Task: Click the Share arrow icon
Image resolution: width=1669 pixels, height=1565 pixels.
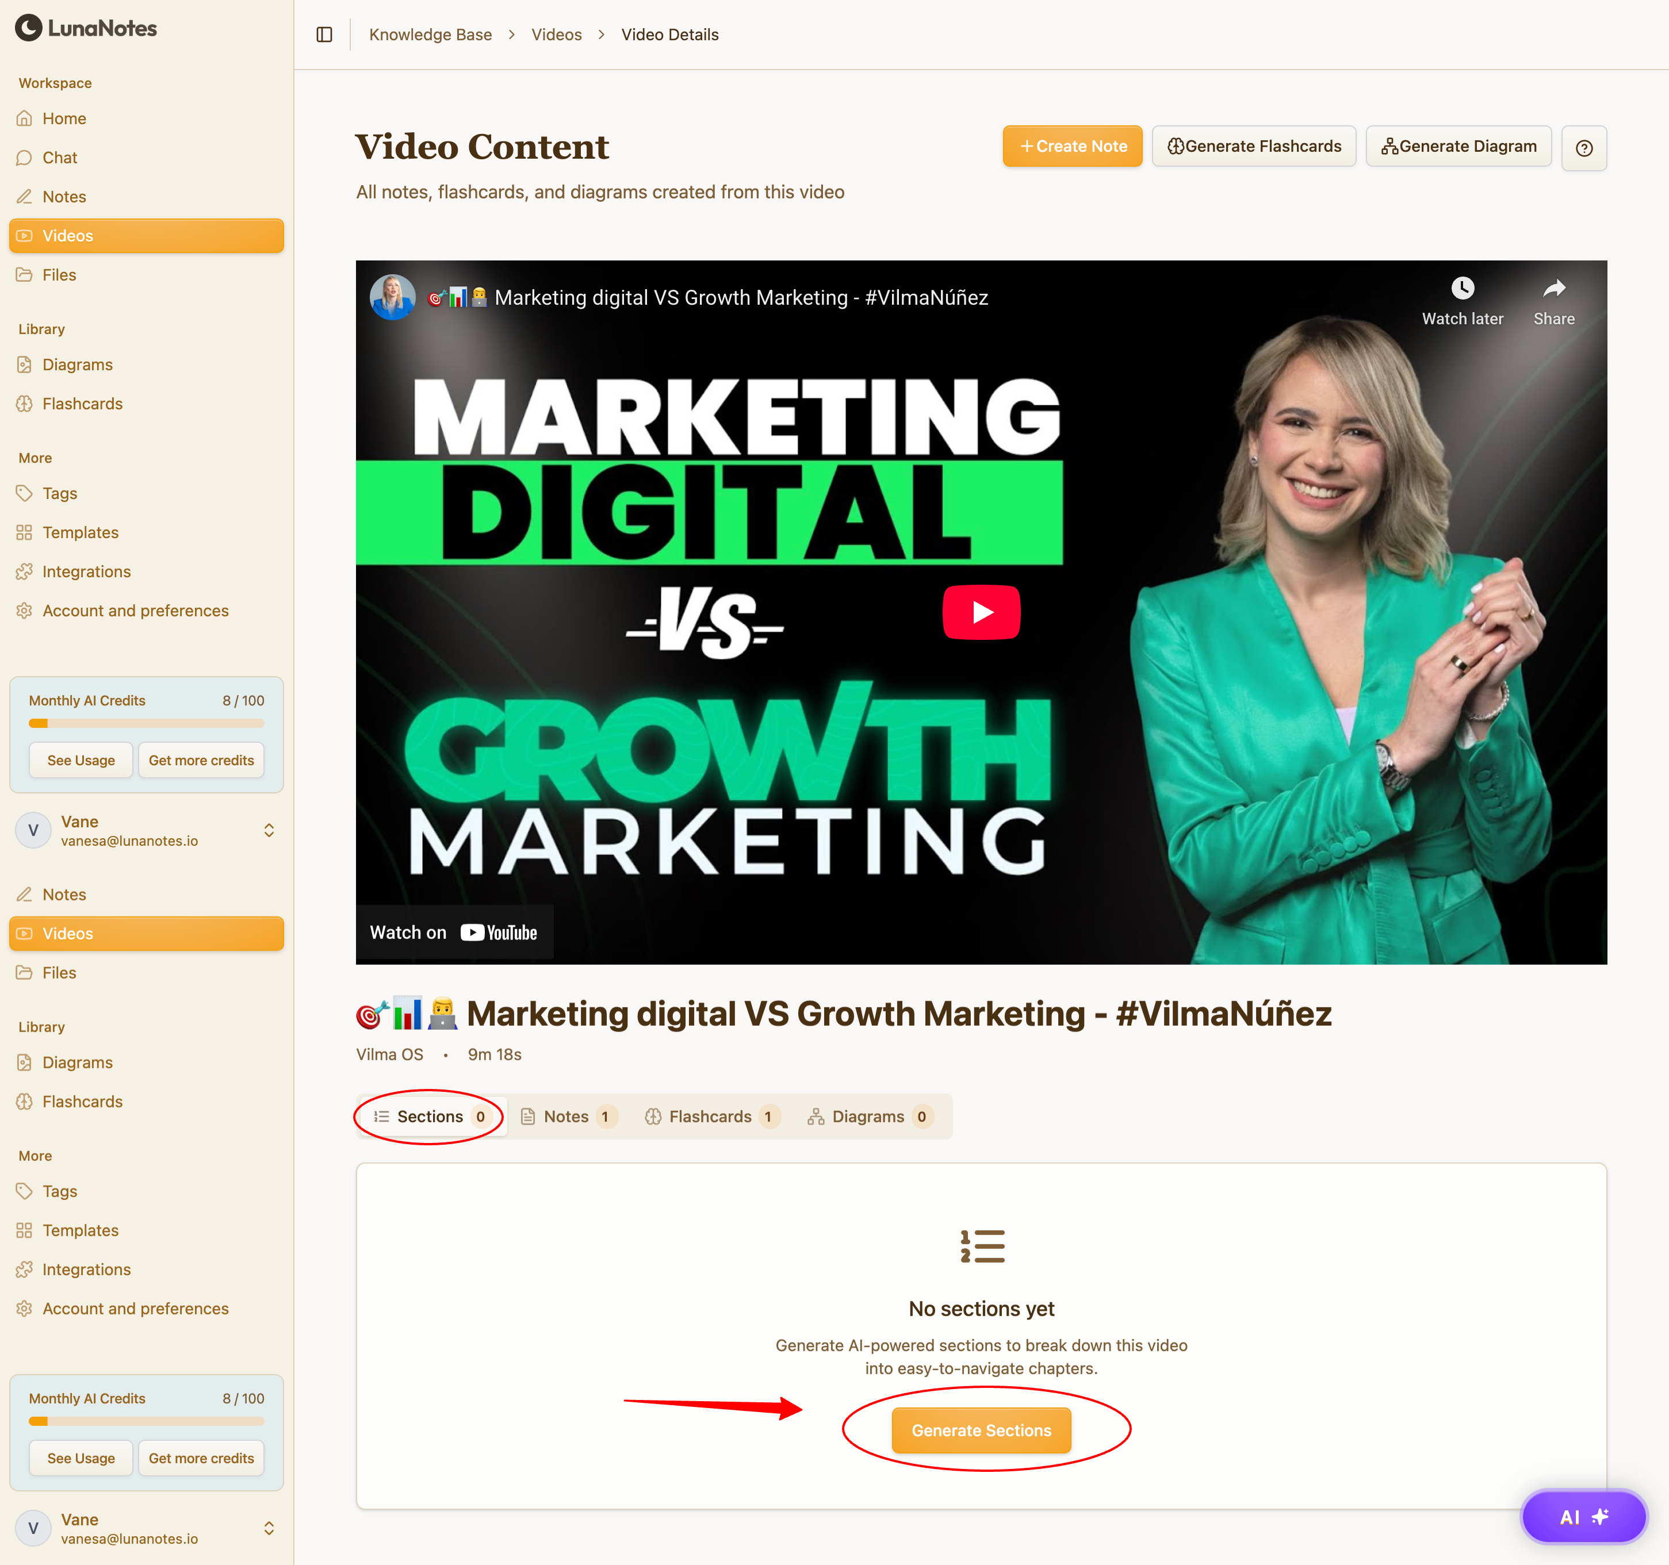Action: pyautogui.click(x=1553, y=289)
